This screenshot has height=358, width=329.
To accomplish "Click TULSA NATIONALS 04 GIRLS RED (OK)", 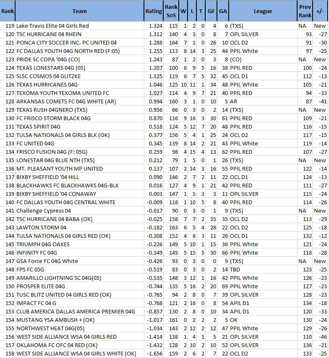I will coord(80,236).
